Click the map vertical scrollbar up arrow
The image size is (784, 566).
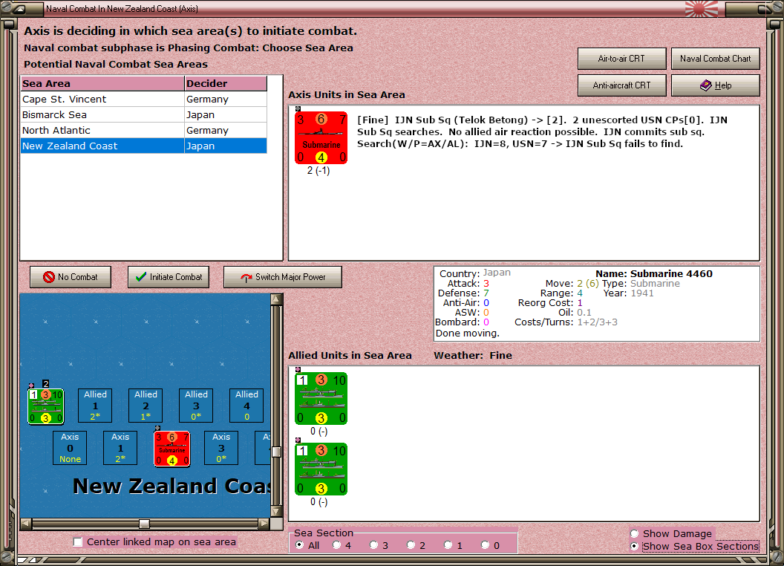(276, 299)
